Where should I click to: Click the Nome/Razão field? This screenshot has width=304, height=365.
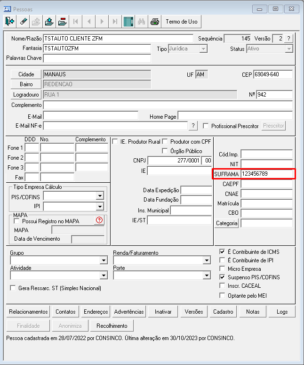(x=118, y=39)
